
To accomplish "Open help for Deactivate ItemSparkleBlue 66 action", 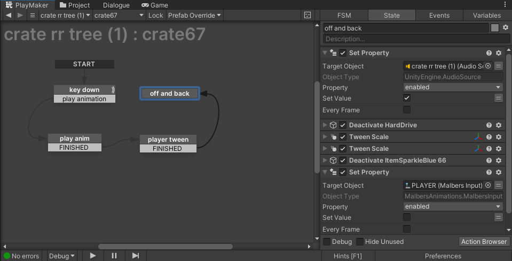I will (489, 160).
